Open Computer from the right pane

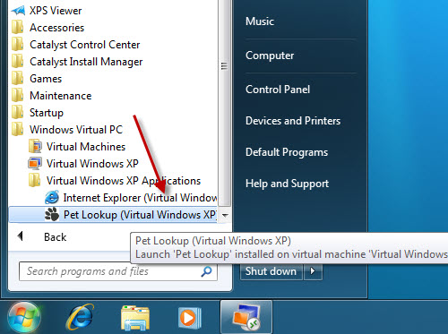[270, 56]
